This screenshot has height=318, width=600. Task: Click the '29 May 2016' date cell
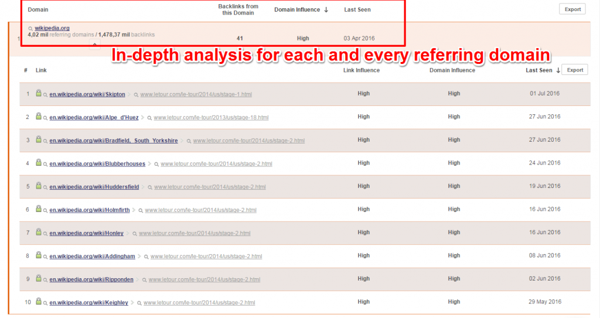point(545,302)
